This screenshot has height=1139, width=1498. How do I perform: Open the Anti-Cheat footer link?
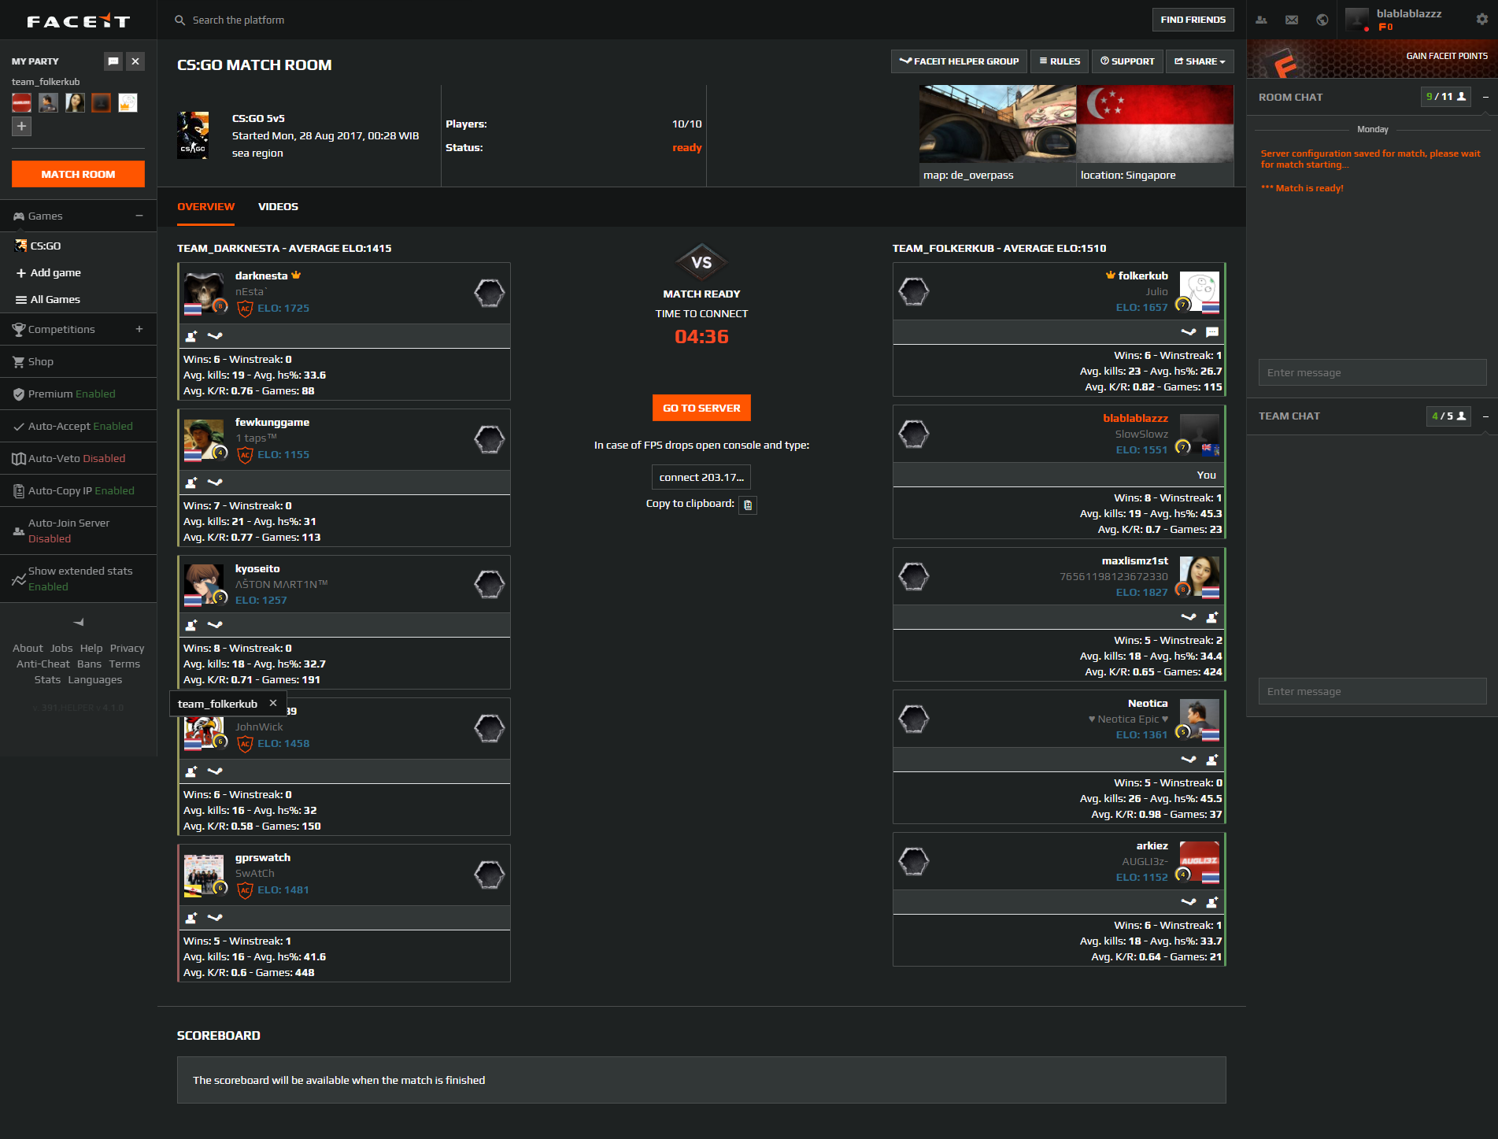pyautogui.click(x=43, y=664)
